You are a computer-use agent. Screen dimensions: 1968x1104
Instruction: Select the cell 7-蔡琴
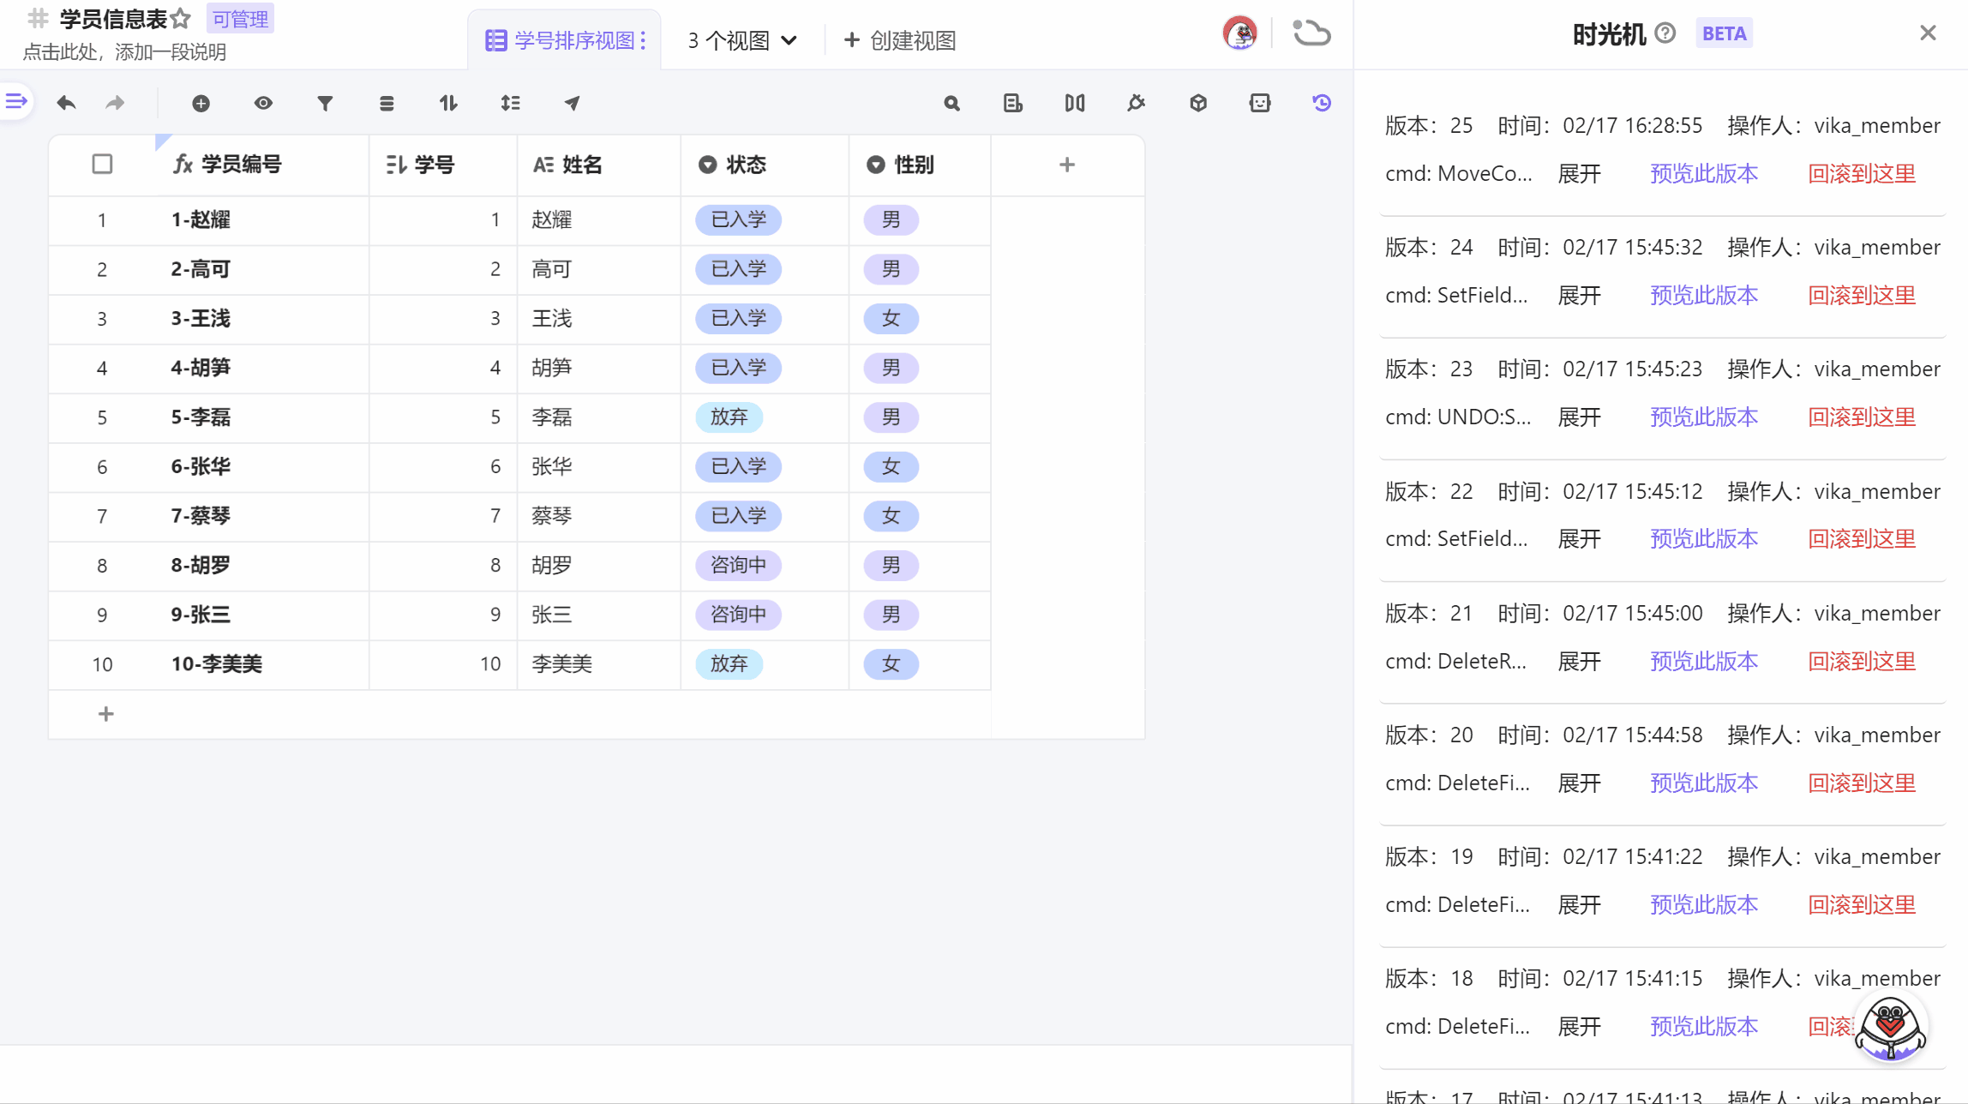pos(262,516)
